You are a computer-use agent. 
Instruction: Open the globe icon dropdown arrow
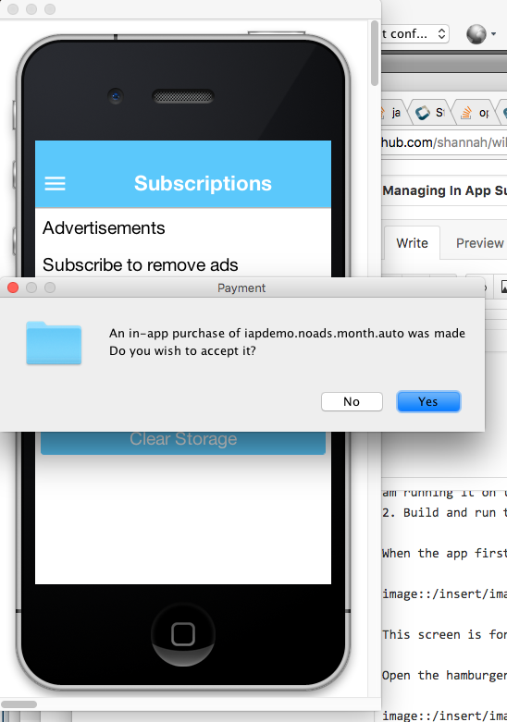click(x=494, y=34)
